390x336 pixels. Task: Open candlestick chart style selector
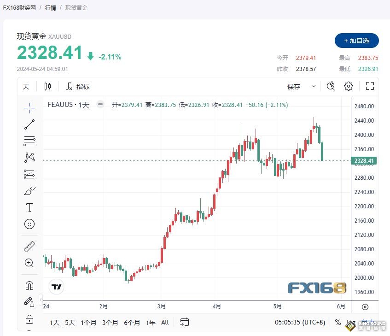point(47,86)
